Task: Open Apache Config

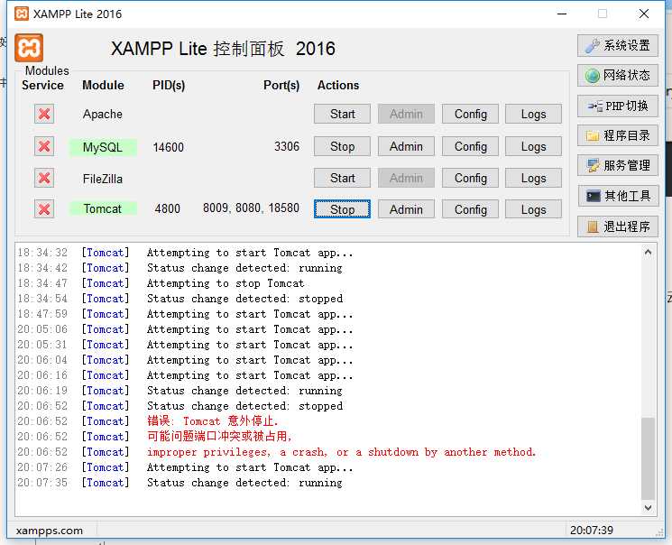Action: (x=470, y=114)
